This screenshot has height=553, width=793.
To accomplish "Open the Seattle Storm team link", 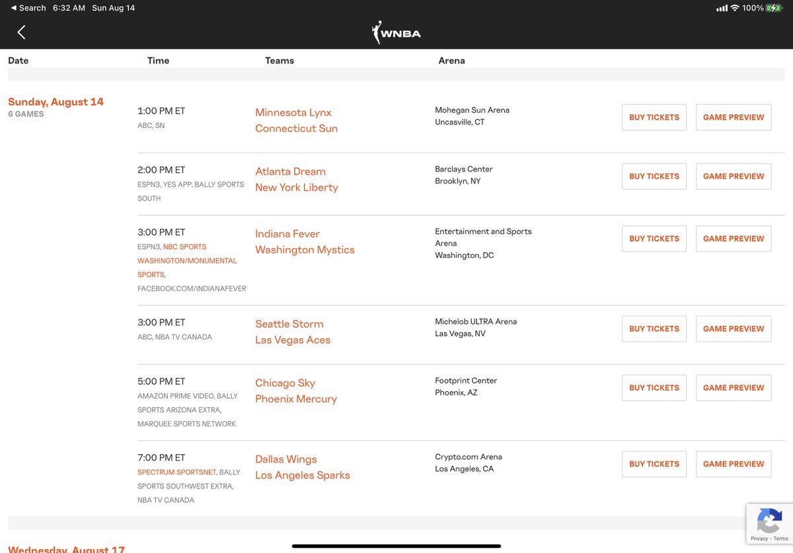I will pos(289,324).
